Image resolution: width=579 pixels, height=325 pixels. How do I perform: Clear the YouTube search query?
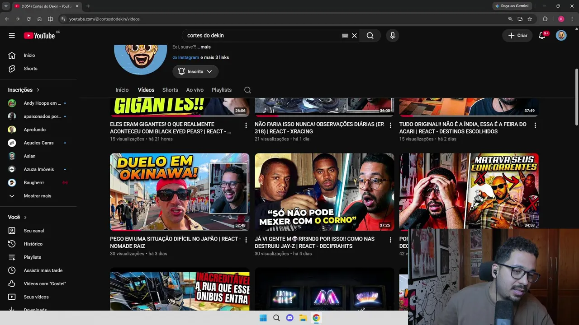[x=355, y=36]
